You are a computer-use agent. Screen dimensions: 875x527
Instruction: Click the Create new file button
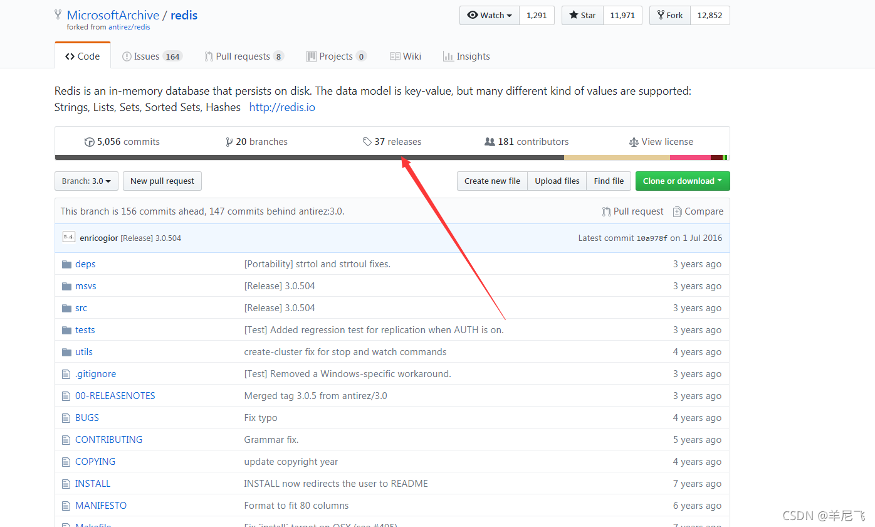click(492, 181)
